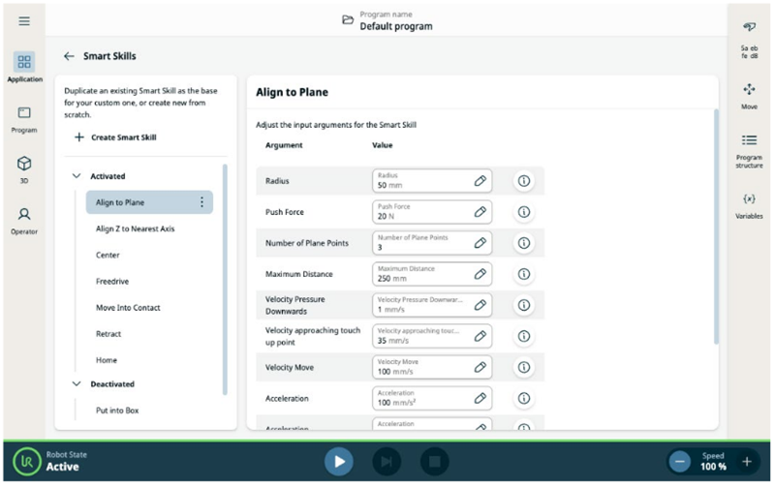775x487 pixels.
Task: Open the Program structure panel
Action: point(749,147)
